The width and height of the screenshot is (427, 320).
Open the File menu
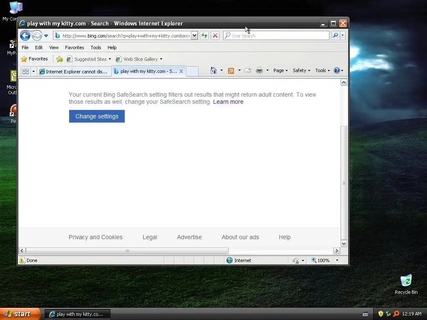25,47
